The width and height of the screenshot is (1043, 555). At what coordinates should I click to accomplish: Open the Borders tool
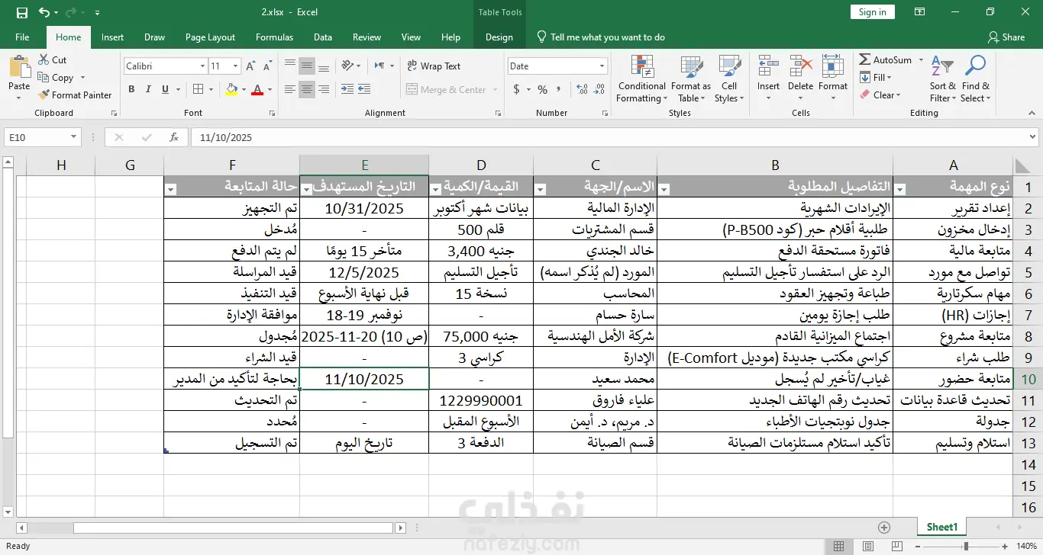pos(198,89)
